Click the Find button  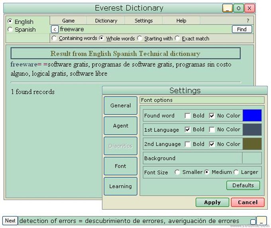(242, 29)
